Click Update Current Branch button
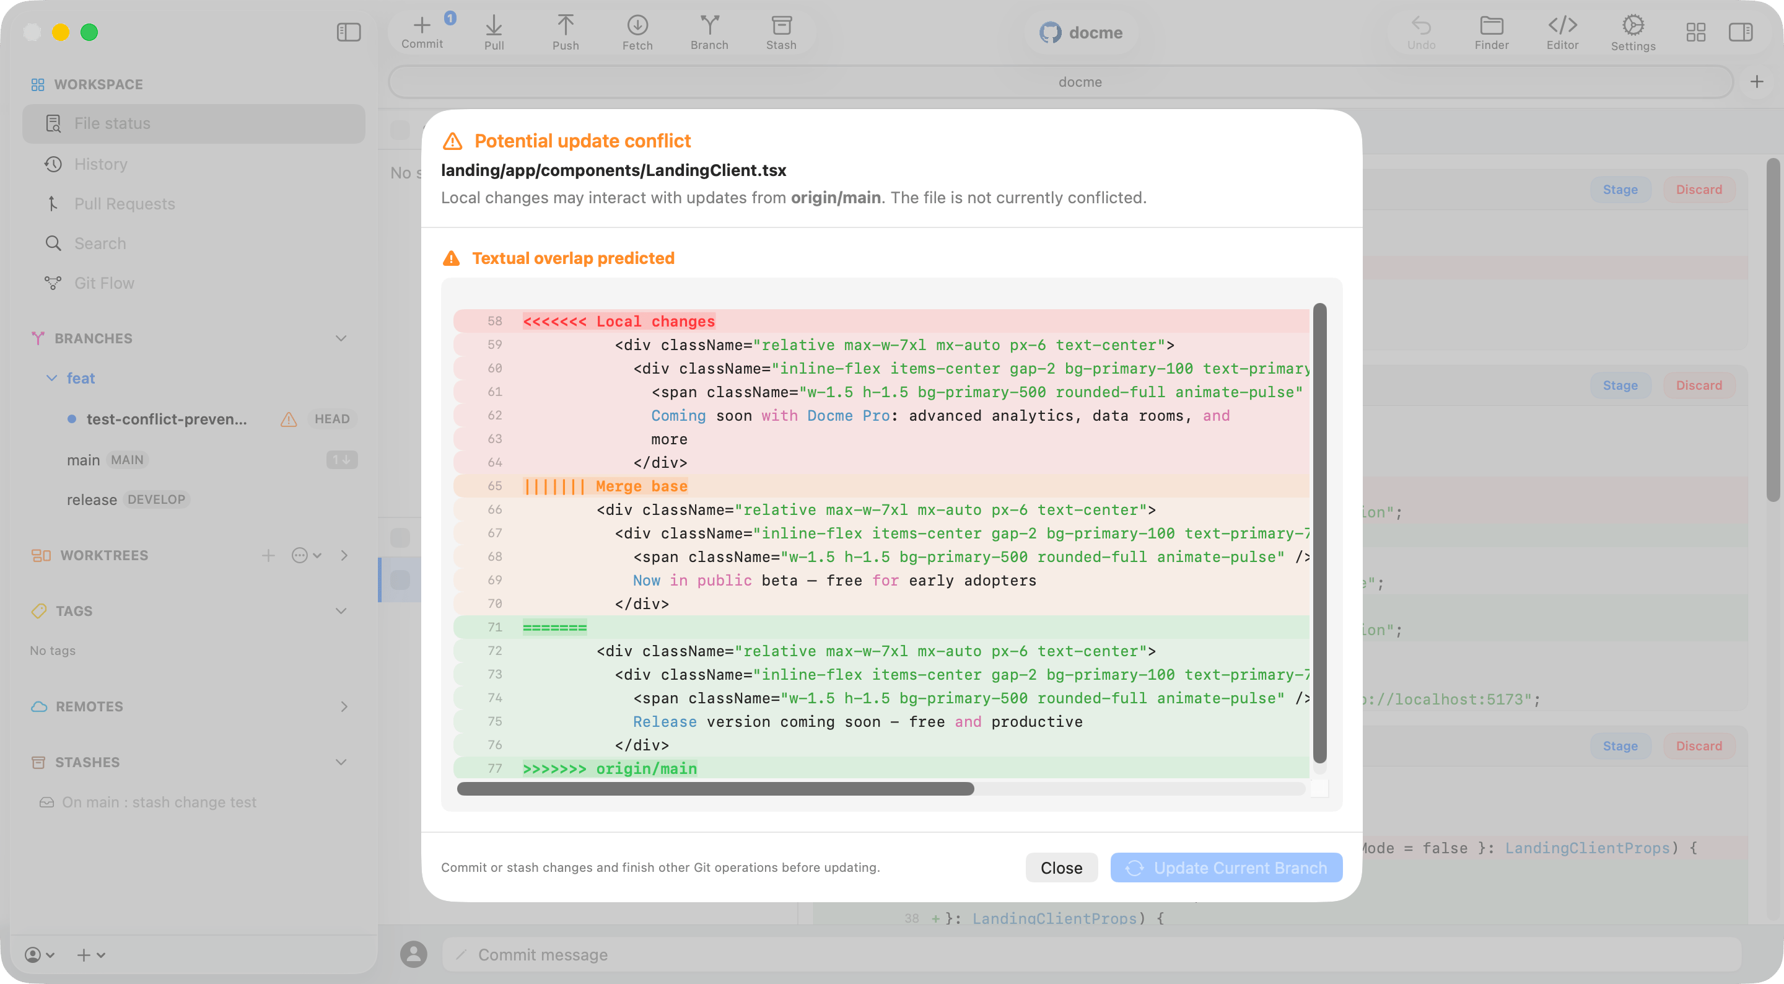This screenshot has width=1784, height=984. (x=1226, y=868)
